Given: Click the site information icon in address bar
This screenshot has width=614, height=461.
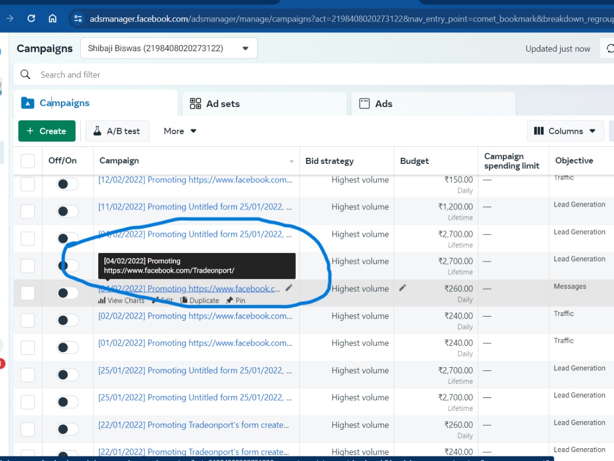Looking at the screenshot, I should [x=78, y=18].
